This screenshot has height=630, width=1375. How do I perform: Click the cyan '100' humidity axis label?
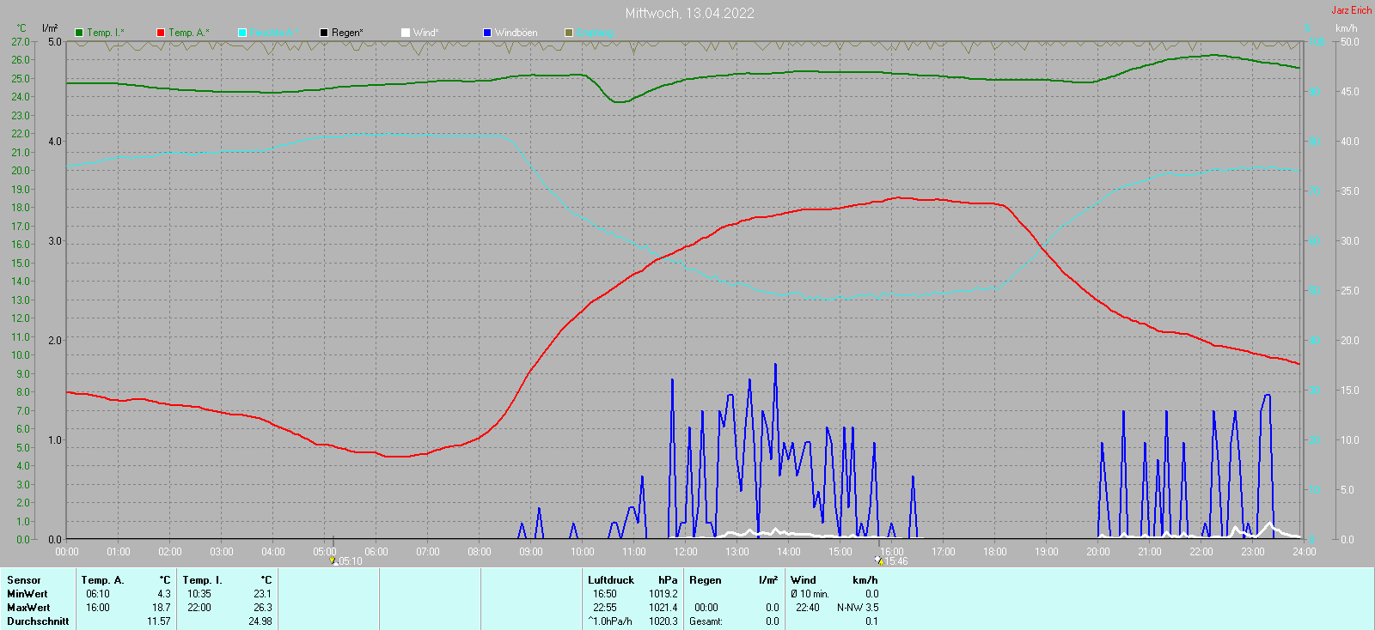tap(1317, 42)
